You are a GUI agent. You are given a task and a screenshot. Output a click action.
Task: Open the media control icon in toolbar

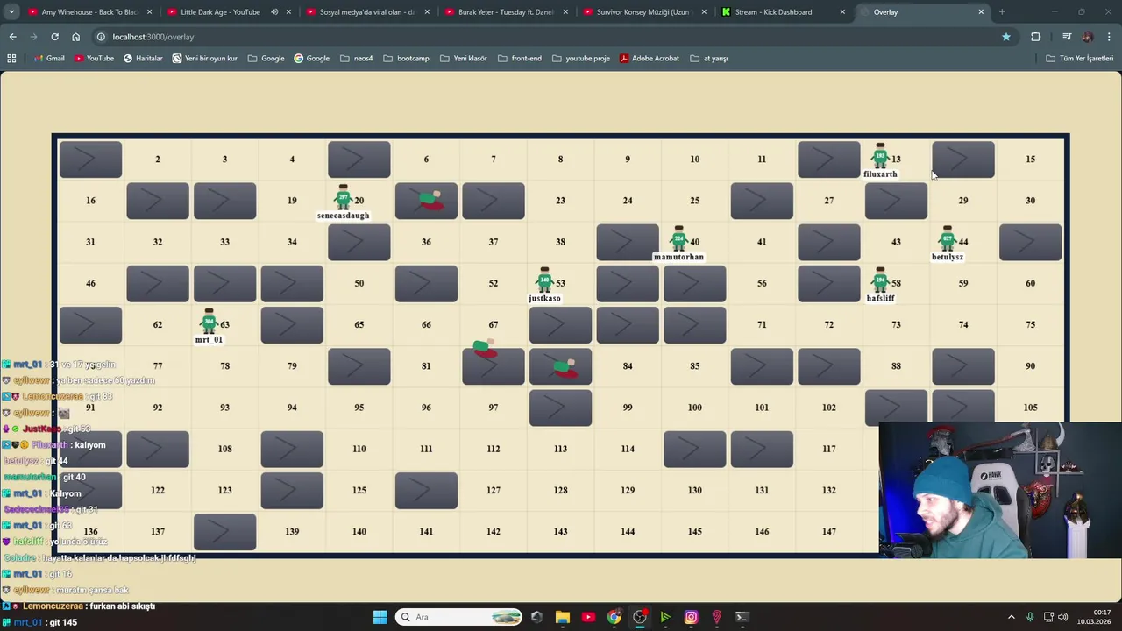[x=1067, y=37]
